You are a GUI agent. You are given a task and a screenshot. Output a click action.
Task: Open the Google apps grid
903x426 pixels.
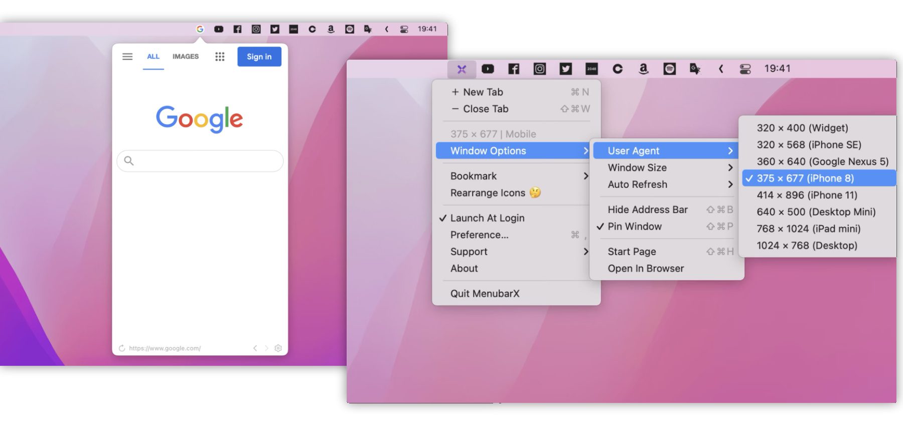[220, 57]
